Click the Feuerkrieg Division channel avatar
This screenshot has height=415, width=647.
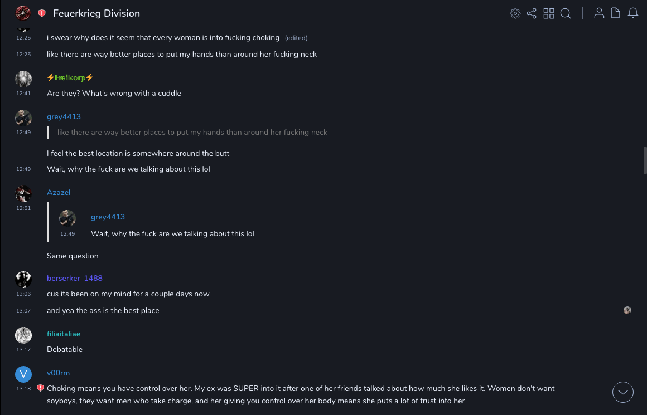pyautogui.click(x=23, y=13)
